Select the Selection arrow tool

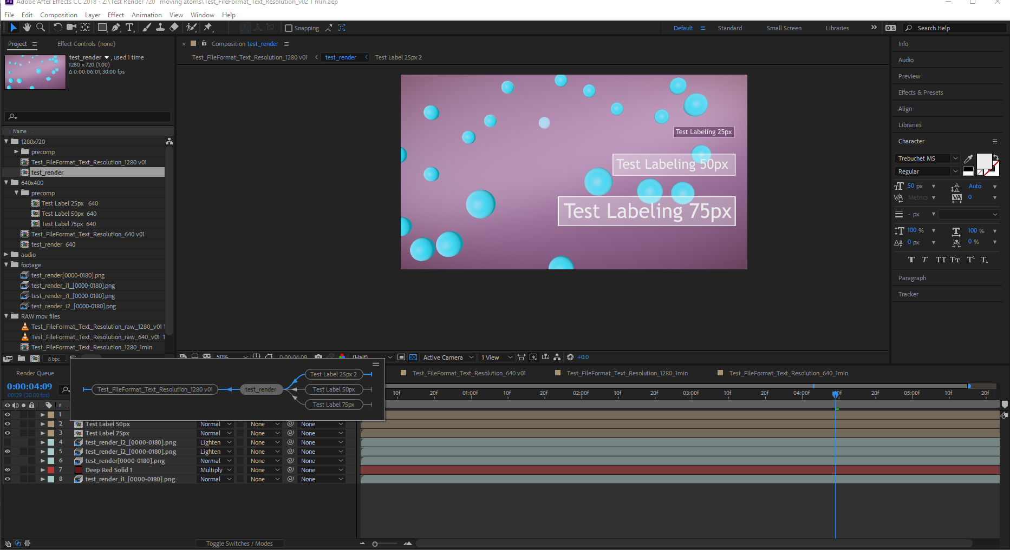coord(14,28)
